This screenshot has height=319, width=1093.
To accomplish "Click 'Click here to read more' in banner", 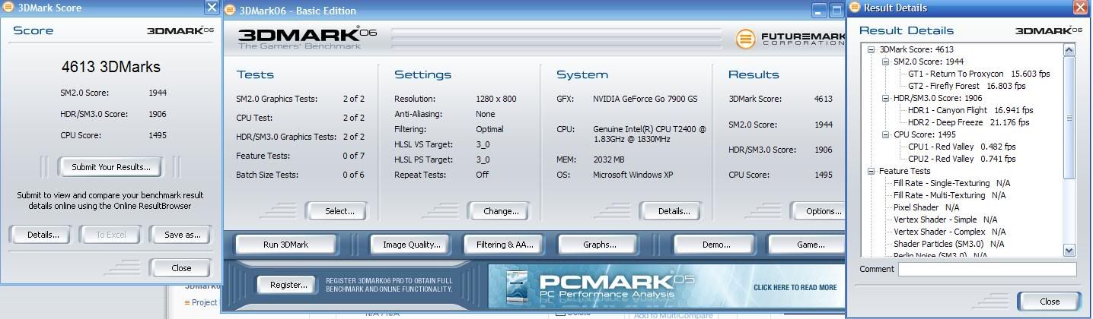I will (794, 288).
